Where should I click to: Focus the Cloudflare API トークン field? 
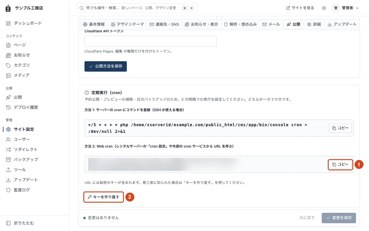pos(150,41)
